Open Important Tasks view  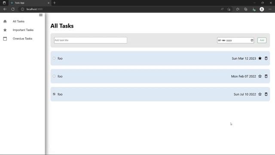(x=23, y=30)
